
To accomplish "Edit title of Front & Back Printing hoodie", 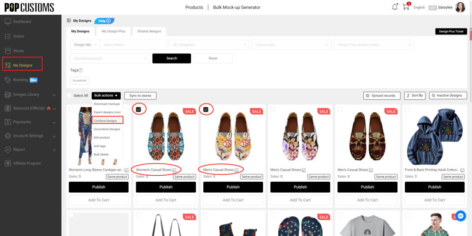I will (x=462, y=170).
